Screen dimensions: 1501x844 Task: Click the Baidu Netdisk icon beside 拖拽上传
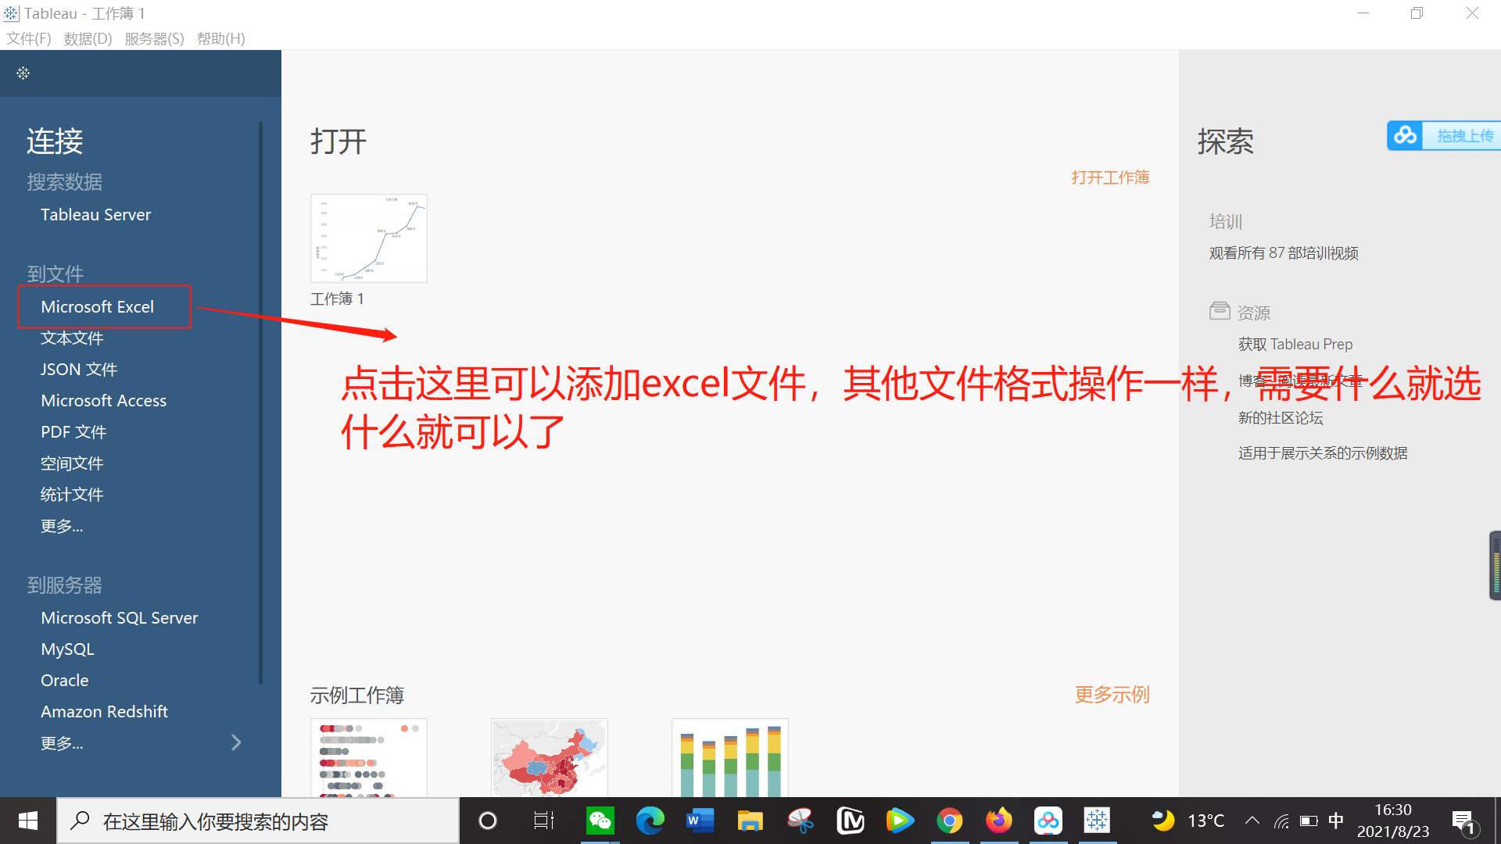[x=1405, y=135]
